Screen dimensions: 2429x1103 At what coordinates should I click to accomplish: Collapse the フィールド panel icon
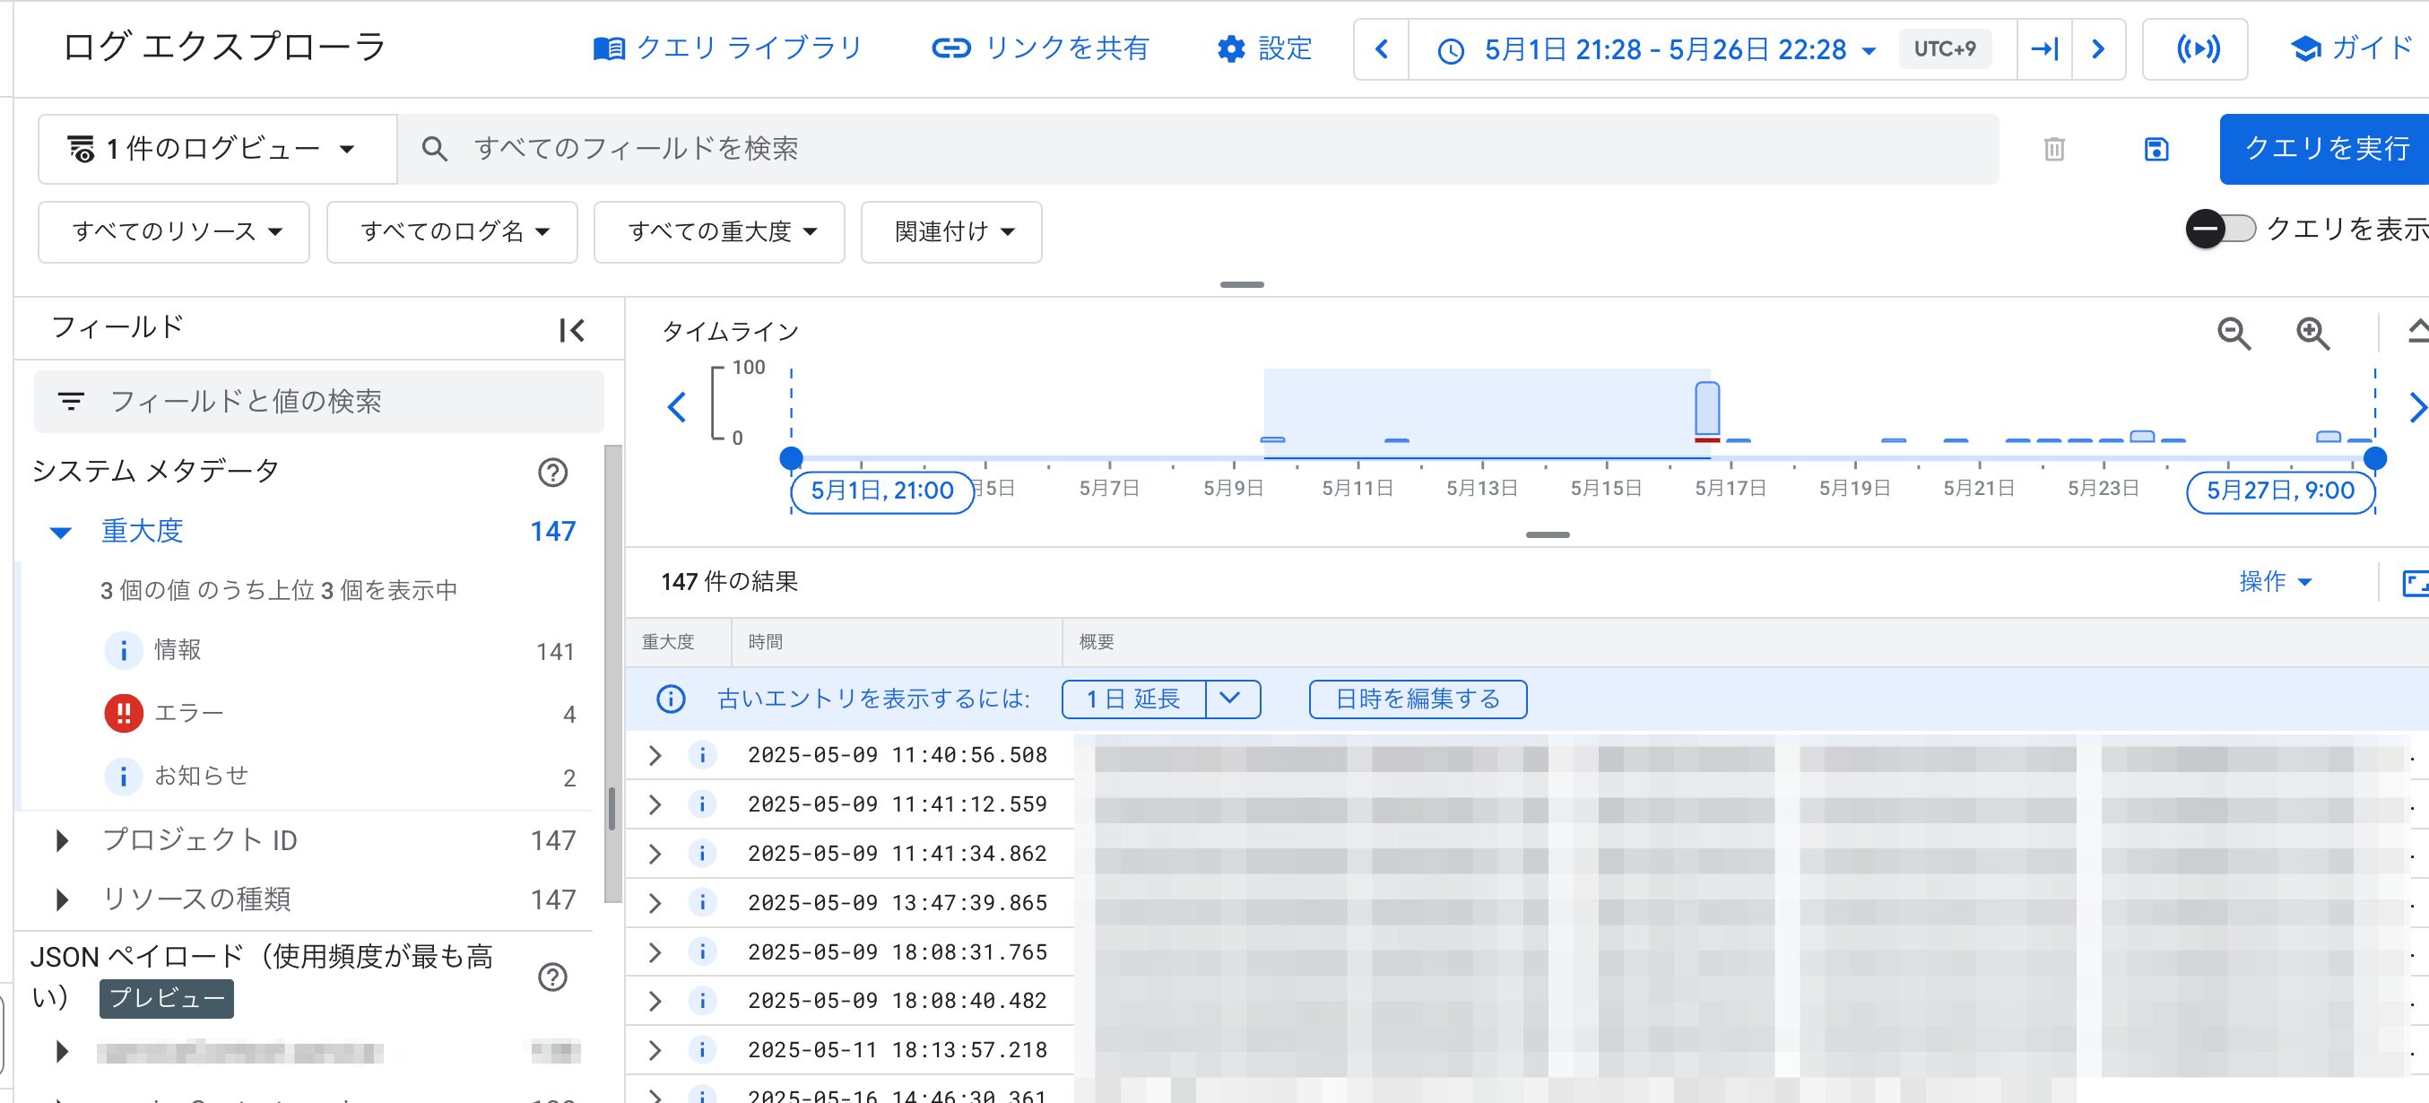[x=571, y=330]
